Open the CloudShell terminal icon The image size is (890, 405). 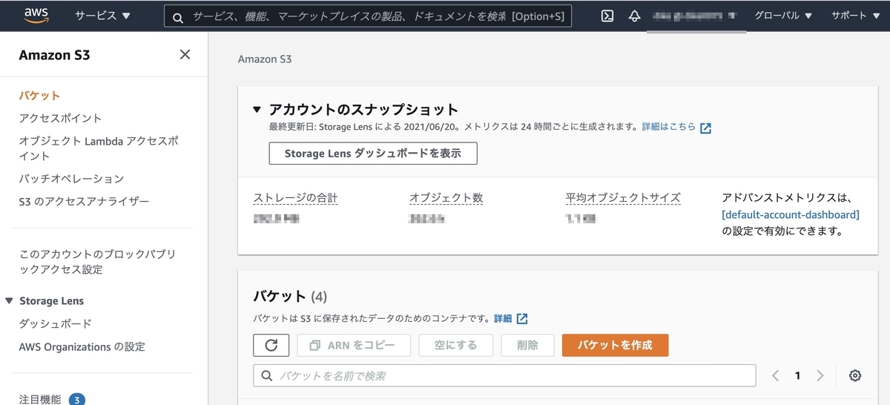tap(607, 16)
